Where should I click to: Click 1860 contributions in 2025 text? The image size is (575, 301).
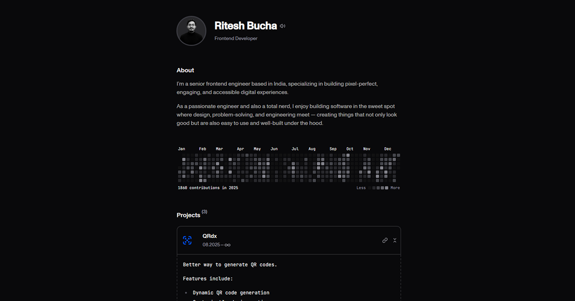[207, 187]
